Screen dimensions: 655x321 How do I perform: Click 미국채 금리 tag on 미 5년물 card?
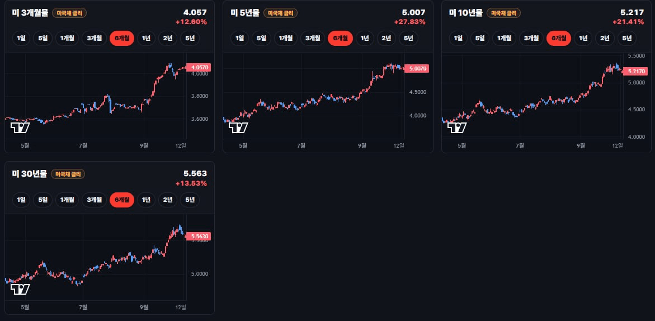click(281, 13)
